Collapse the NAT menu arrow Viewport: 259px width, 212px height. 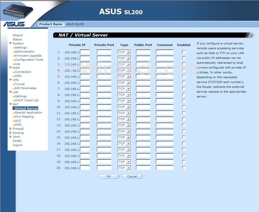[10, 104]
